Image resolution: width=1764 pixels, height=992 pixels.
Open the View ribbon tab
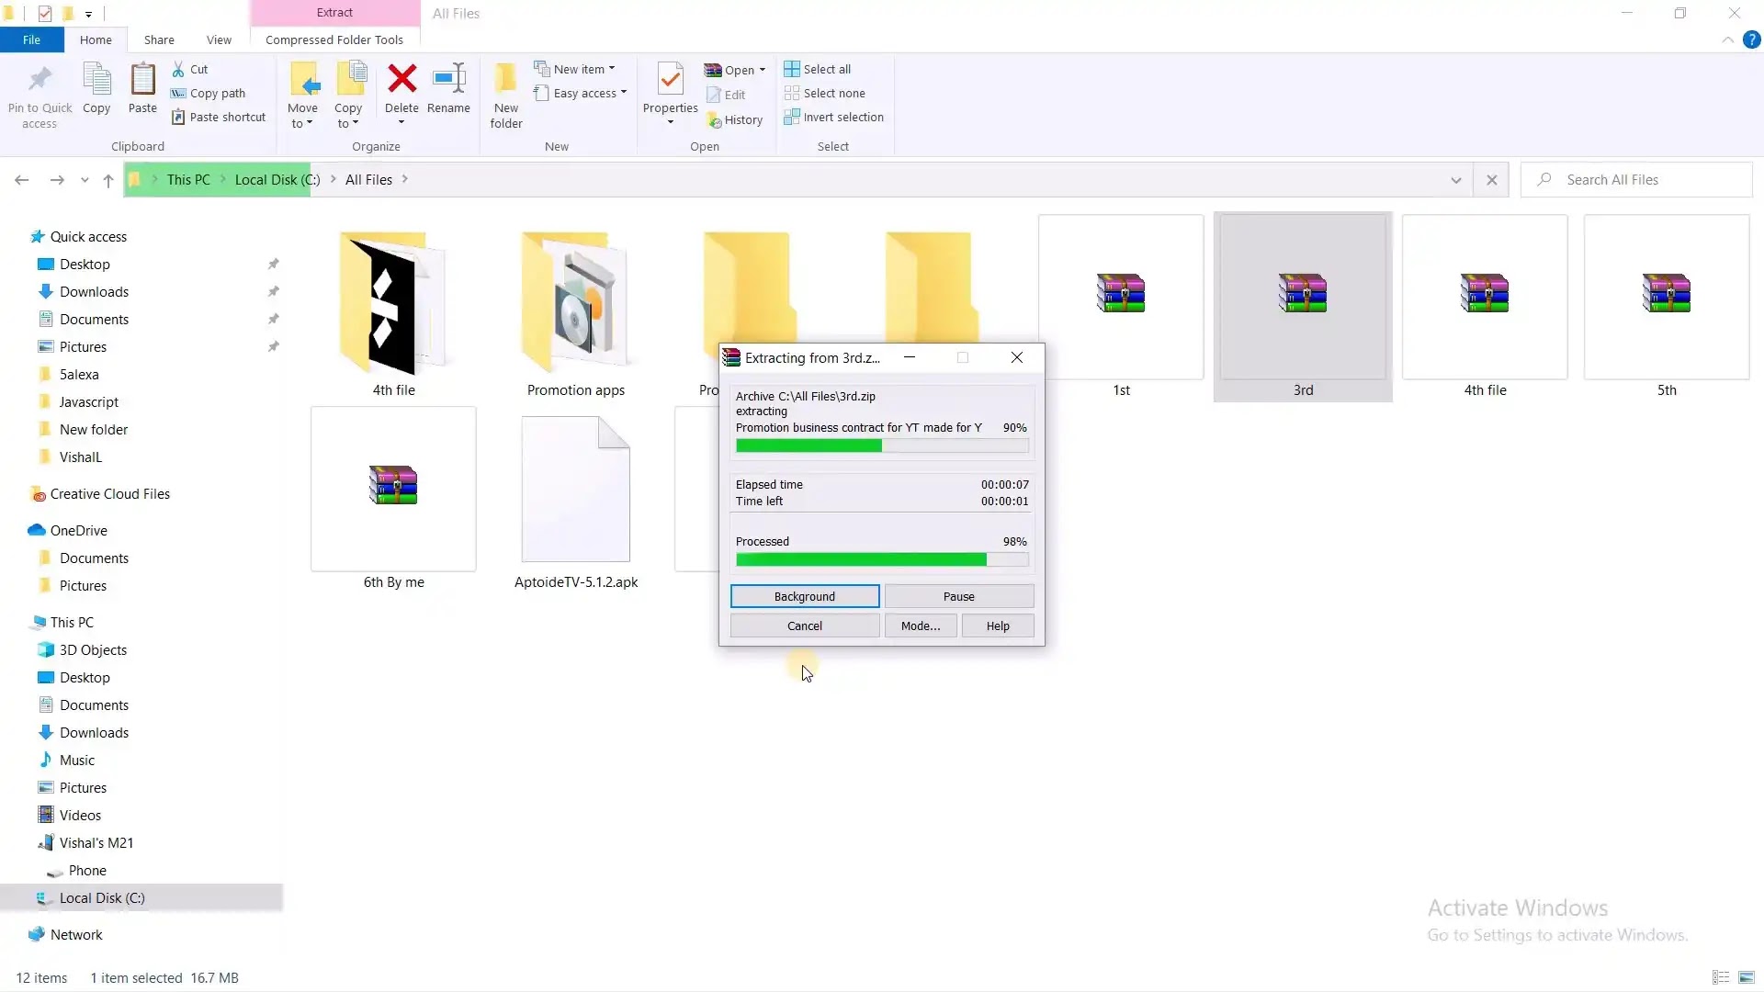(219, 39)
